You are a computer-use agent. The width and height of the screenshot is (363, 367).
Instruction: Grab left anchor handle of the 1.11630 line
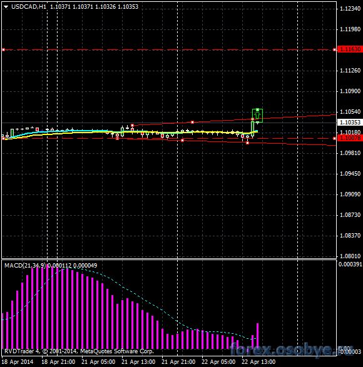click(4, 49)
